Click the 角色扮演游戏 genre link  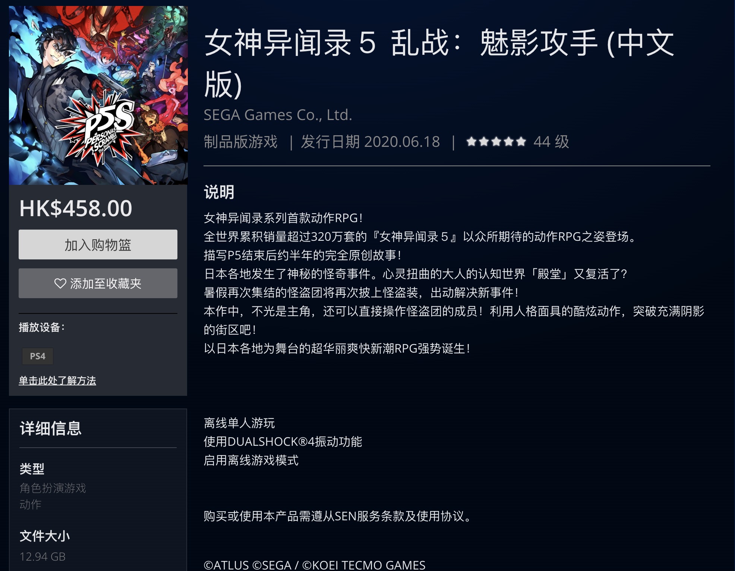point(53,488)
